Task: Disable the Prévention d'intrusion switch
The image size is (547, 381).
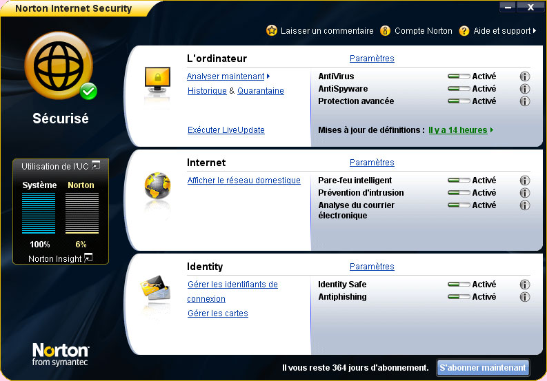Action: point(458,193)
